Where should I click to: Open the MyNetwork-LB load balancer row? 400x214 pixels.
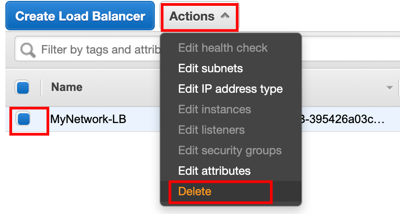pos(88,119)
